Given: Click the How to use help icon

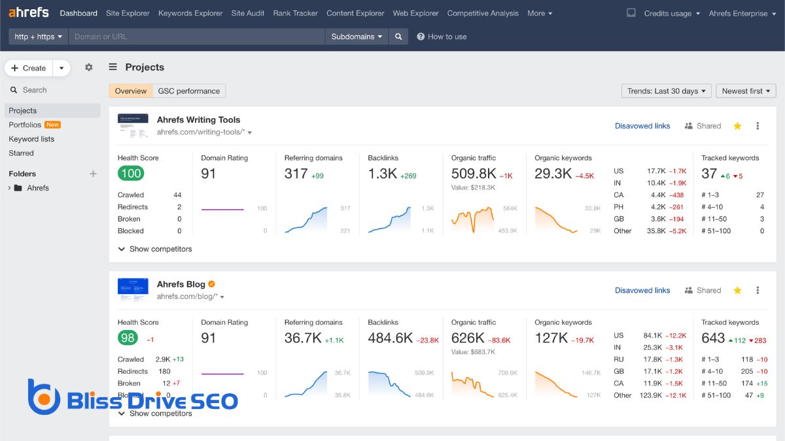Looking at the screenshot, I should 421,37.
